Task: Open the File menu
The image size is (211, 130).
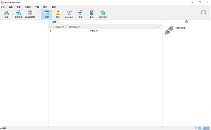Action: point(3,7)
